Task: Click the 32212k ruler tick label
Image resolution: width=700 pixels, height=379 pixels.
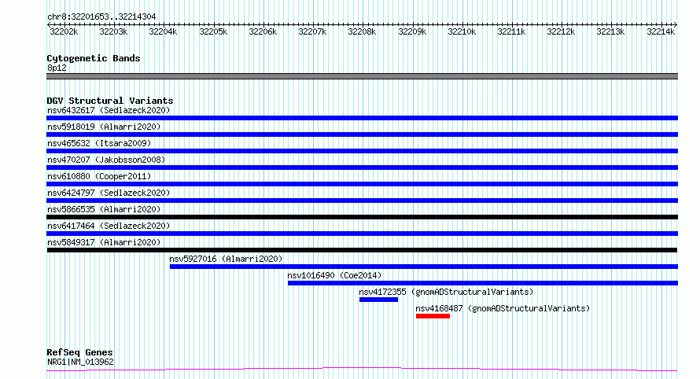Action: click(561, 32)
